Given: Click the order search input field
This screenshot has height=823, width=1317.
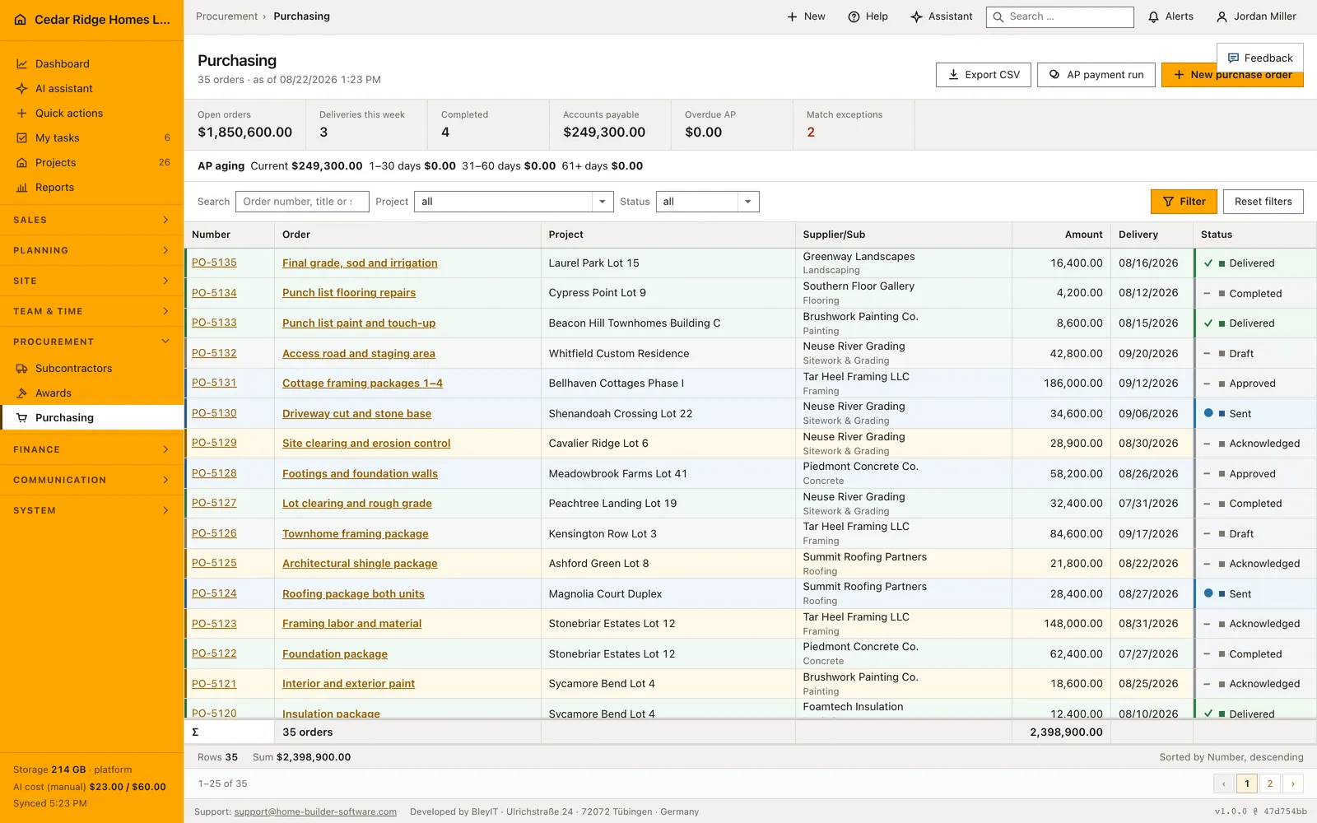Looking at the screenshot, I should pyautogui.click(x=301, y=202).
